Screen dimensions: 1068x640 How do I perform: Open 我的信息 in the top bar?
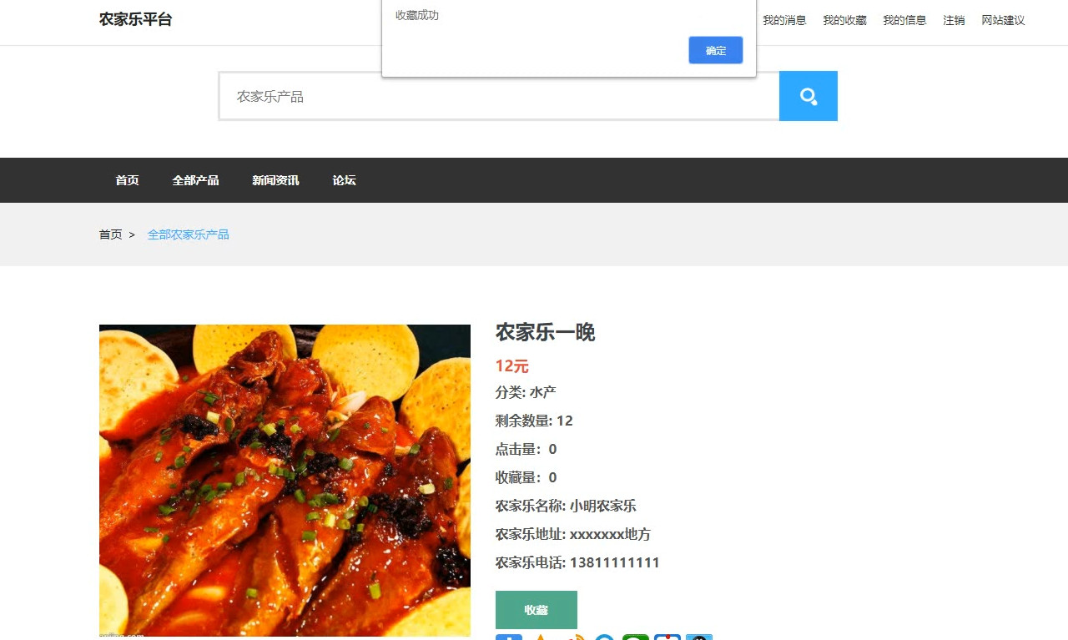point(904,20)
